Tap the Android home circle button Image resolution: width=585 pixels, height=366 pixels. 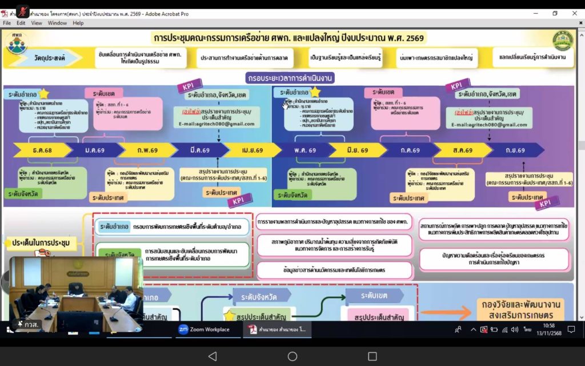coord(292,356)
